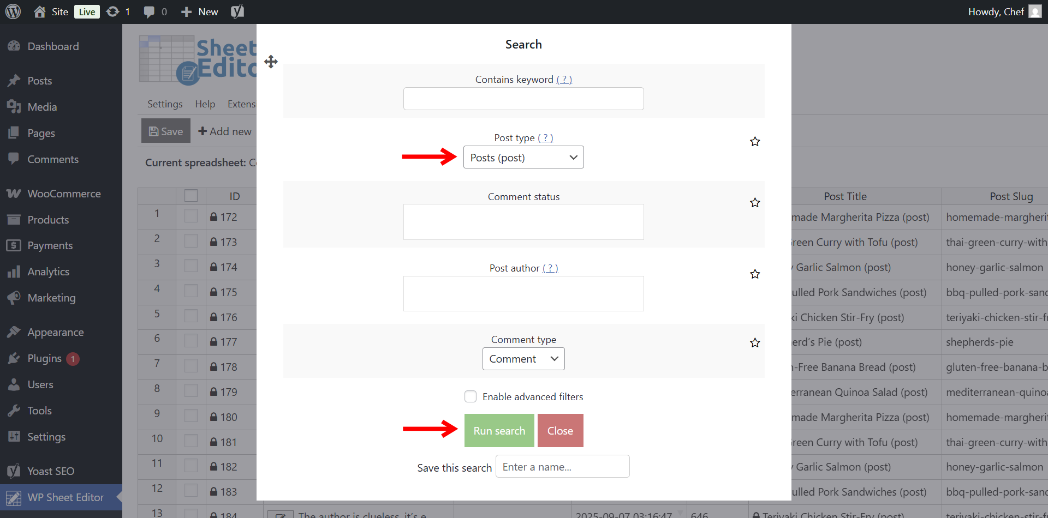Screen dimensions: 1048x518
Task: Open the Settings item in WordPress sidebar
Action: point(46,437)
